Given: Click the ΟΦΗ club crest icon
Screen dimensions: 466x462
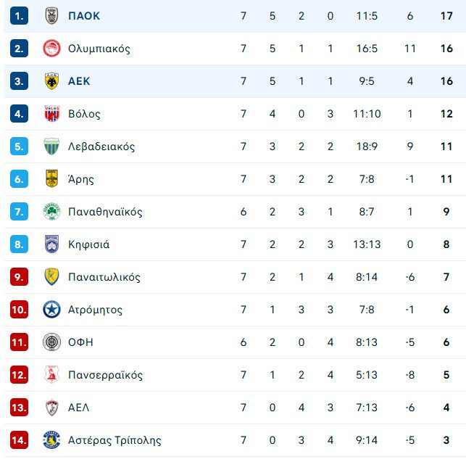Looking at the screenshot, I should click(x=51, y=342).
